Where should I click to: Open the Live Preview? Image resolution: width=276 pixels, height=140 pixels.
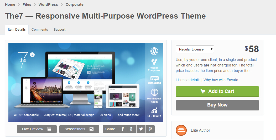pyautogui.click(x=37, y=129)
